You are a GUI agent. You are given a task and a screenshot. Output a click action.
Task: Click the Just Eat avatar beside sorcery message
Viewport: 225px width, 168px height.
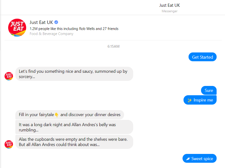pyautogui.click(x=8, y=76)
